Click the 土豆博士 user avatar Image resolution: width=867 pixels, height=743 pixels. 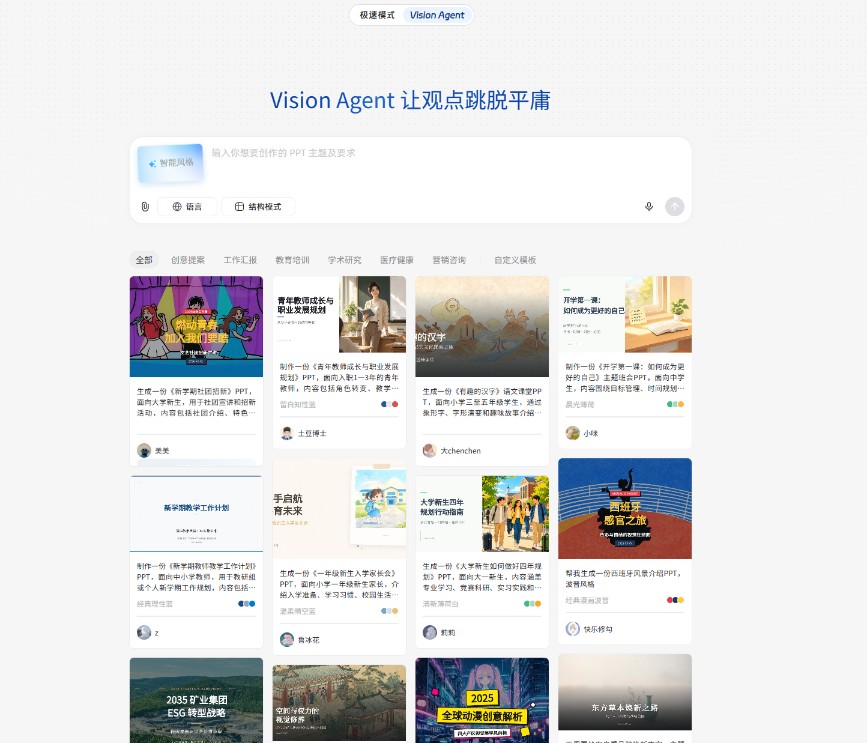coord(287,433)
